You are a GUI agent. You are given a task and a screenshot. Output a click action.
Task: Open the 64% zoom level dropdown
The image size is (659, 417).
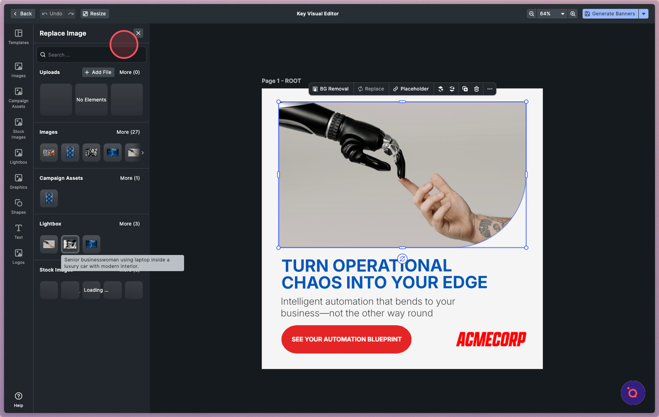(x=552, y=14)
